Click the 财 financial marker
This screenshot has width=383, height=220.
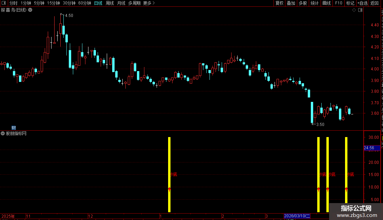point(14,128)
